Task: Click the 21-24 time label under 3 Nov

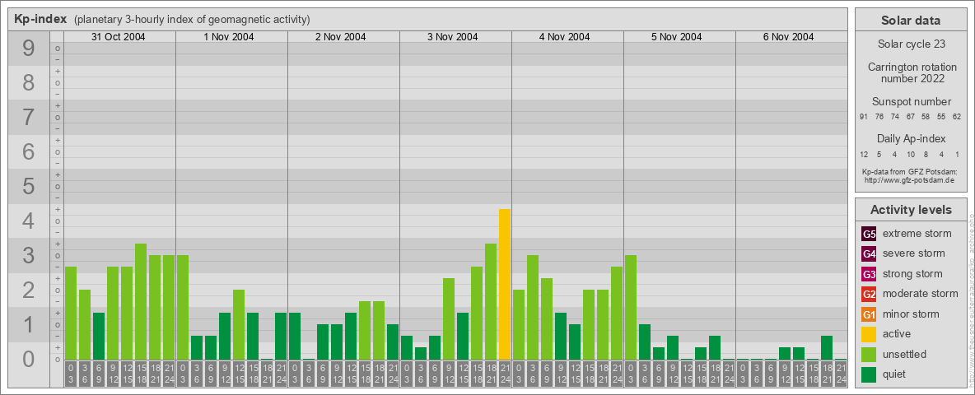Action: click(505, 374)
